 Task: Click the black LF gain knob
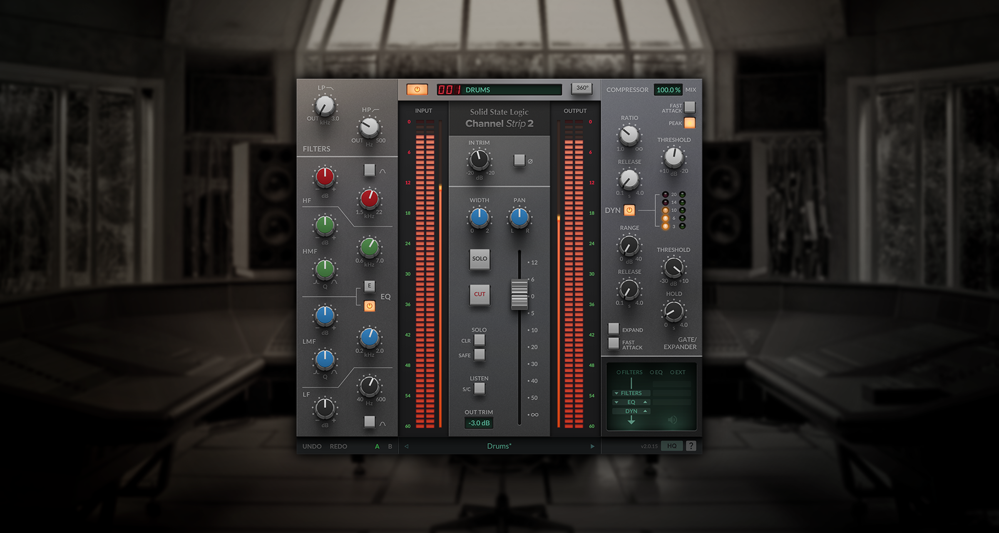tap(325, 408)
